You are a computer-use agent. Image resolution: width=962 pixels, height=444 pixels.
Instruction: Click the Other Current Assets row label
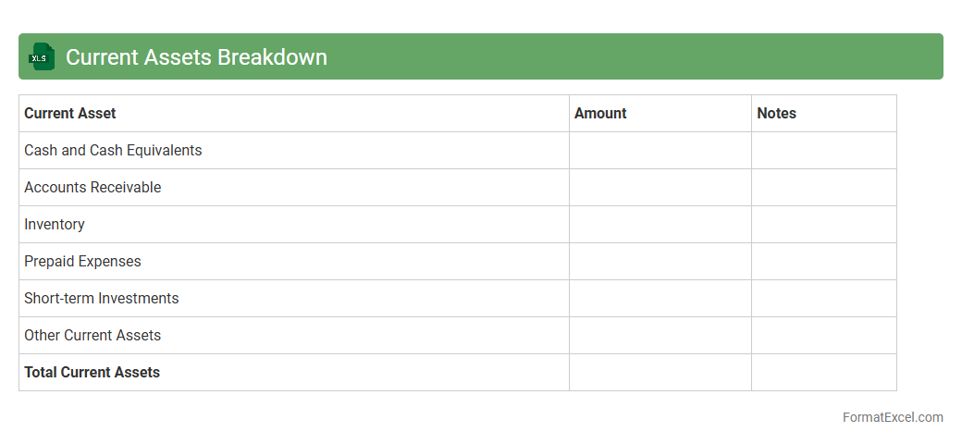92,335
